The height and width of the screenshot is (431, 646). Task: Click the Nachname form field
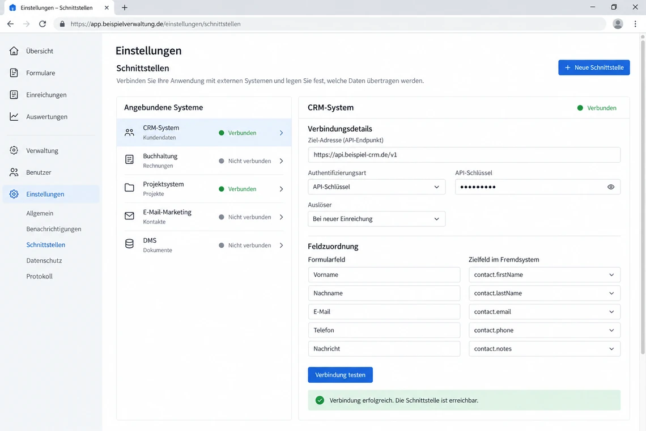tap(384, 293)
